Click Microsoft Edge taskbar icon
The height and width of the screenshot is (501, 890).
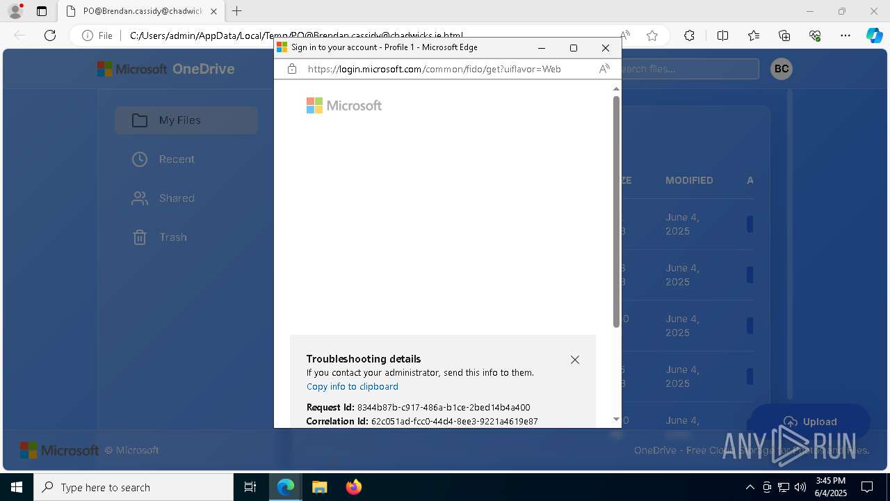tap(286, 487)
